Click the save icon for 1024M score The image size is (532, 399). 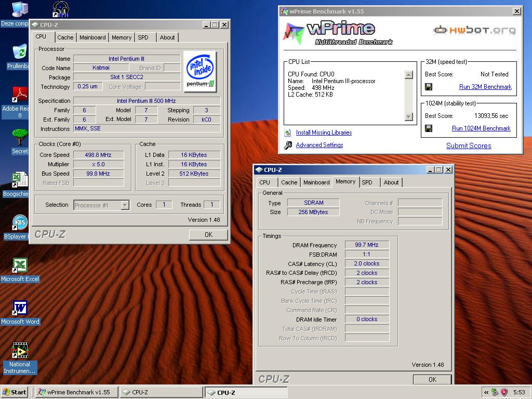[x=429, y=128]
